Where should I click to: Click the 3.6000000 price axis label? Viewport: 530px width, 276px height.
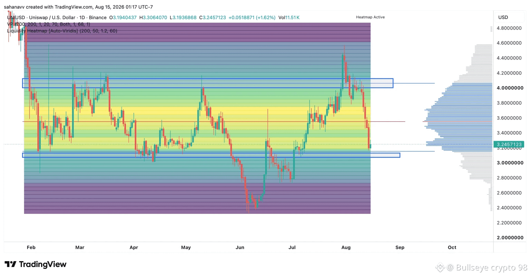(509, 118)
